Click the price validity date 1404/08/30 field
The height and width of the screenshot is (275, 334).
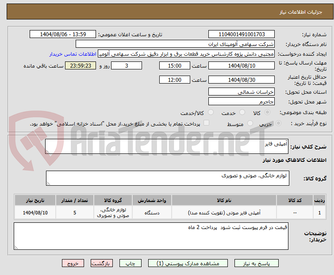point(242,80)
